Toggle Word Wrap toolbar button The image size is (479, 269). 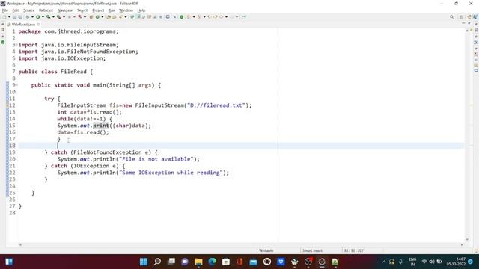pyautogui.click(x=150, y=17)
